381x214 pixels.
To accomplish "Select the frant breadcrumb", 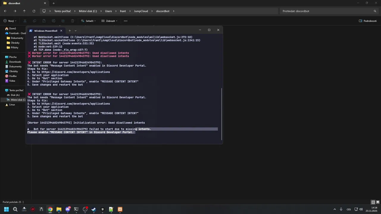I will tap(123, 11).
